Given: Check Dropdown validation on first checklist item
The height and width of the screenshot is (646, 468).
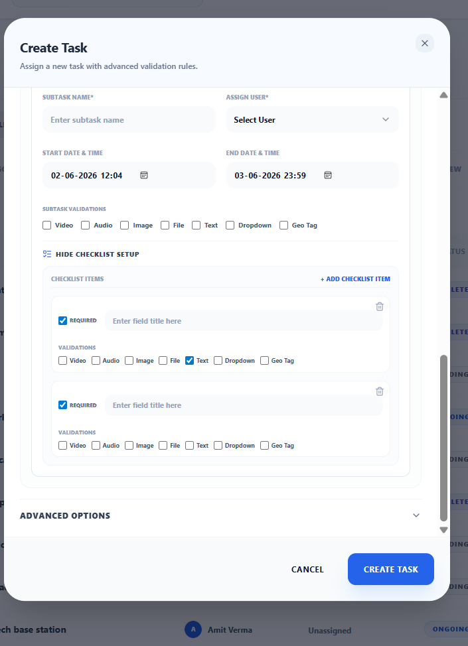Looking at the screenshot, I should point(218,361).
